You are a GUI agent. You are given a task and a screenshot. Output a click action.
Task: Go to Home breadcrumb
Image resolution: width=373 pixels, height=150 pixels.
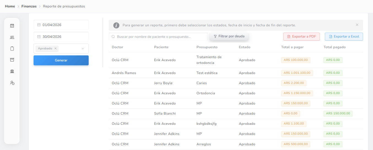(x=10, y=6)
